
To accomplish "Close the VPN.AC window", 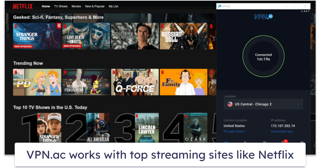I will (305, 6).
